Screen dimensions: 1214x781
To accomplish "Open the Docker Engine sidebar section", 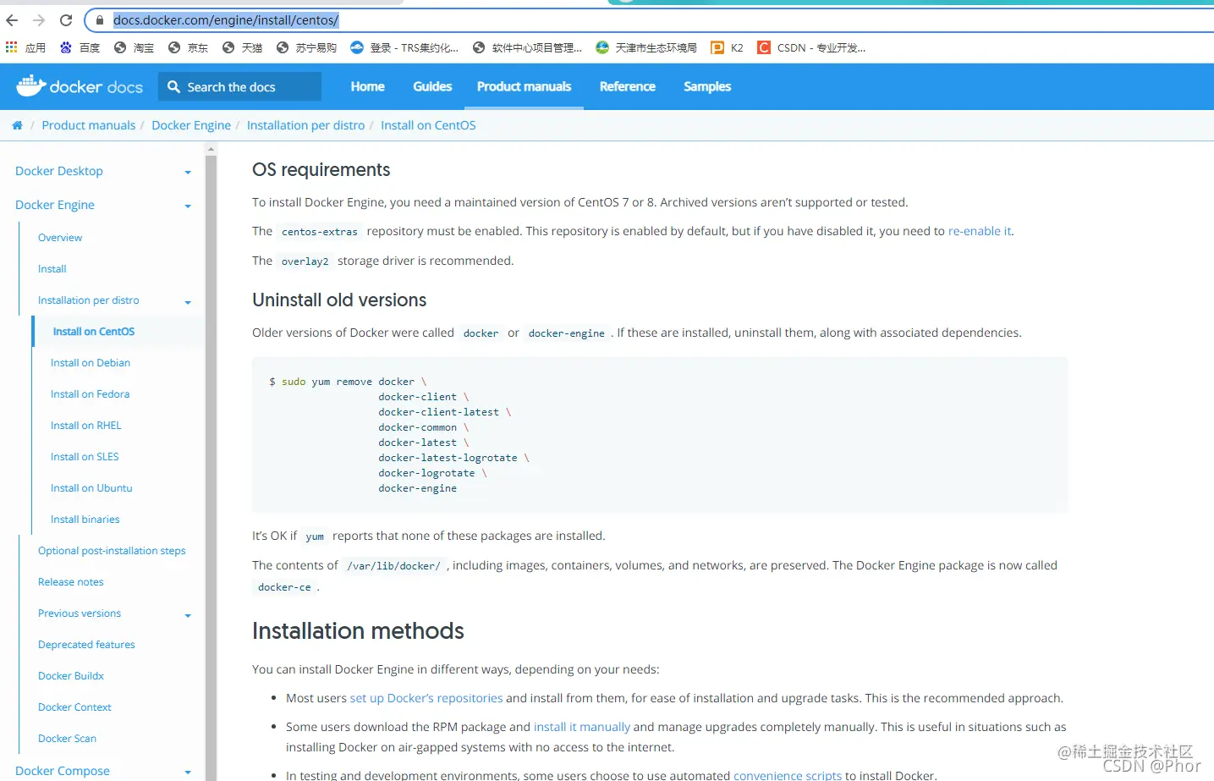I will (x=55, y=205).
